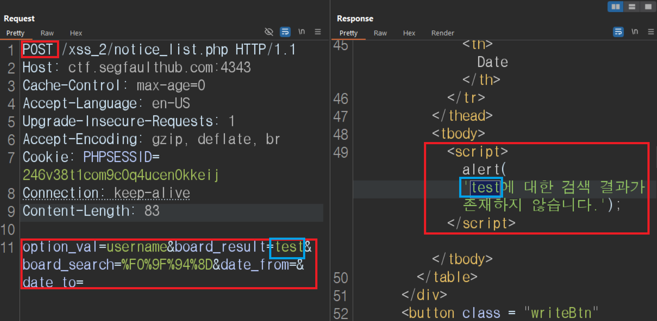The image size is (657, 321).
Task: Click the board_search encoded value %F0%9F%94%8D
Action: click(167, 265)
